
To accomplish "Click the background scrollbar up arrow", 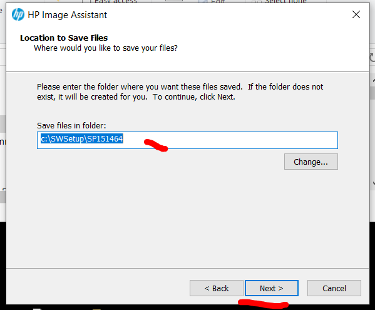I will (373, 81).
